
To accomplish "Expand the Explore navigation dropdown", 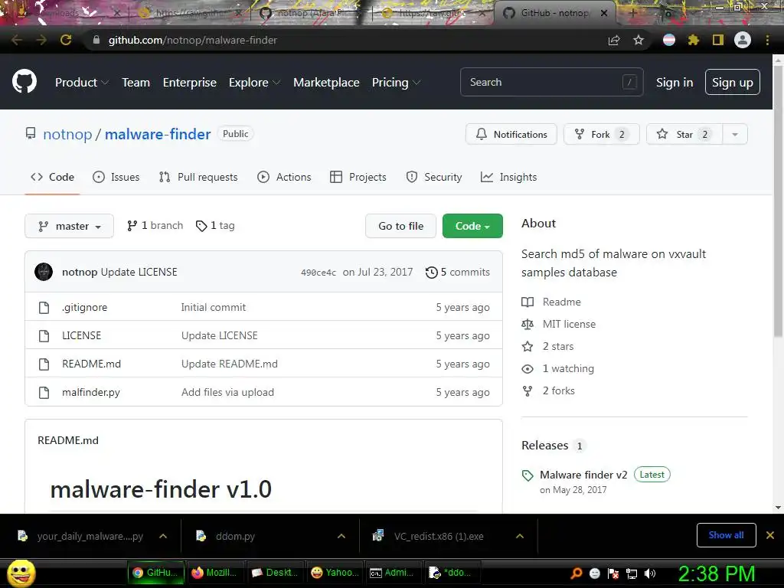I will pyautogui.click(x=254, y=83).
